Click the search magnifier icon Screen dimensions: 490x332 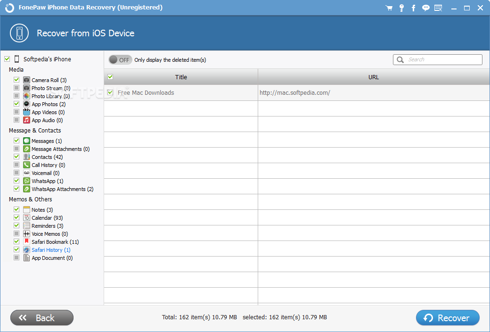[x=400, y=59]
